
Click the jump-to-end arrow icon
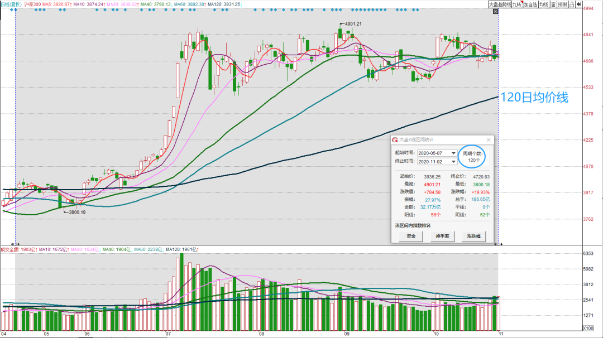pos(579,4)
